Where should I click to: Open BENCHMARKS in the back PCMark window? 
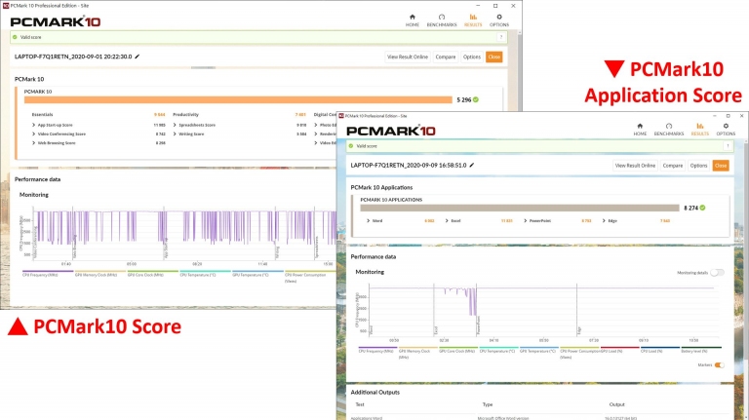pos(442,20)
